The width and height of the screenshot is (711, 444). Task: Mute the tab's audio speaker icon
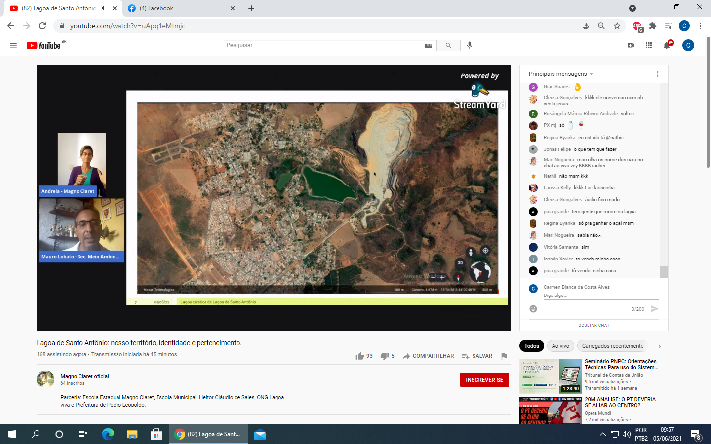pos(104,8)
